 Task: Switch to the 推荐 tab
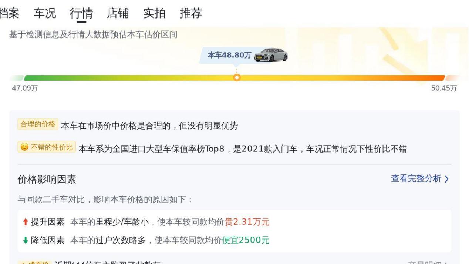pyautogui.click(x=191, y=13)
